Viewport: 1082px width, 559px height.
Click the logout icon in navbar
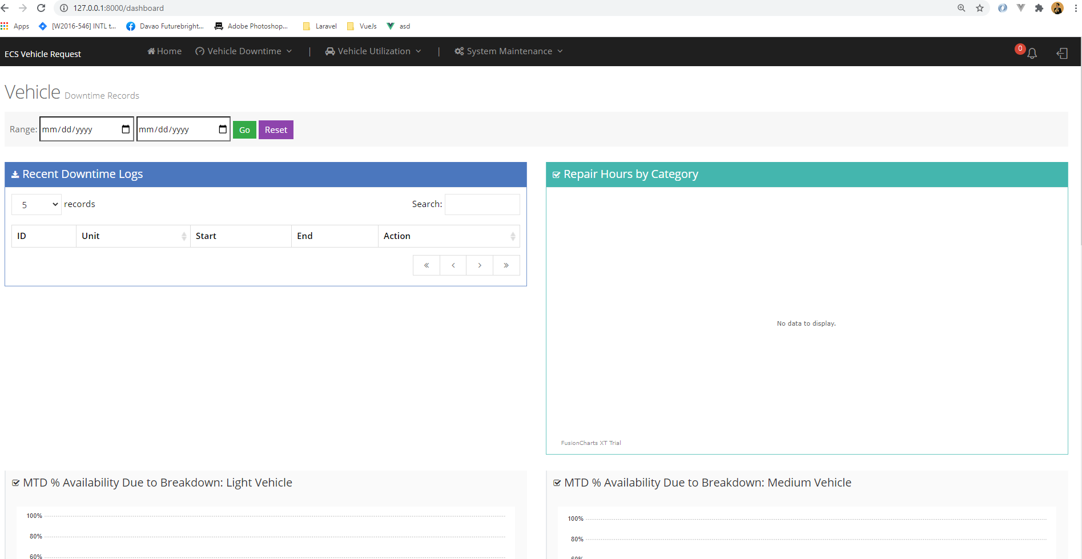point(1062,53)
